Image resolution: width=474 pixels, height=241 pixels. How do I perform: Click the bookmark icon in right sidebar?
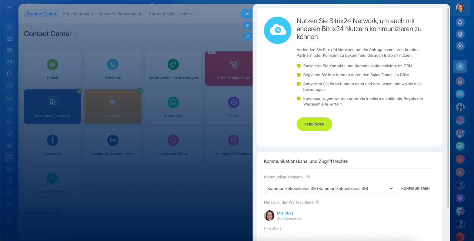460,67
